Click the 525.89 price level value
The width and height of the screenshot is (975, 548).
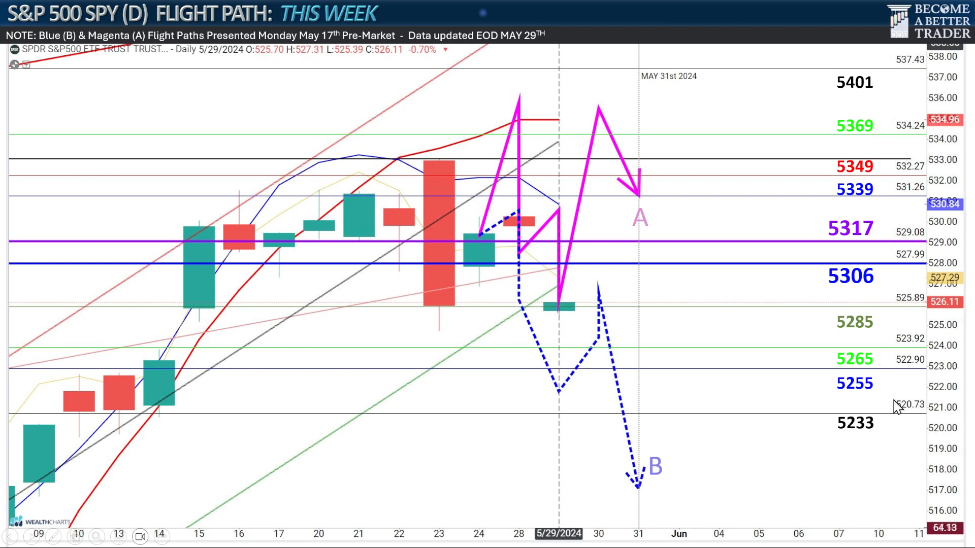tap(910, 297)
